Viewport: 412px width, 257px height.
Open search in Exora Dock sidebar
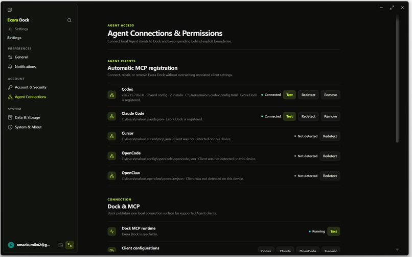(x=69, y=20)
